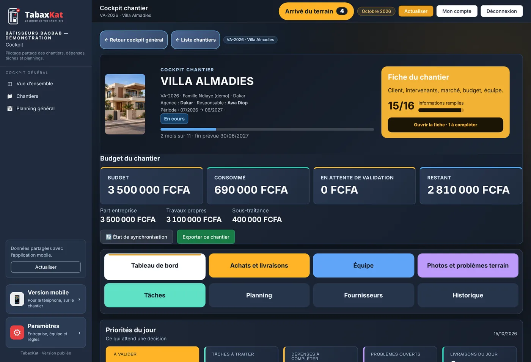Click the TabaxKat logo icon
Screen dimensions: 531x362
[x=14, y=16]
